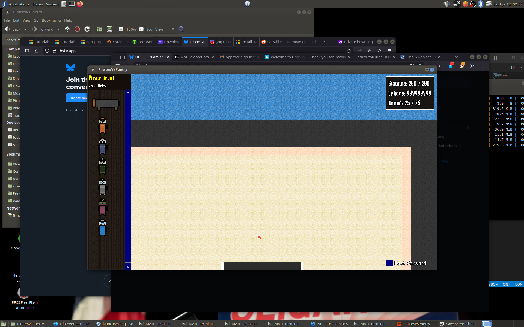Click the blue scrollbar track beside the units
Image resolution: width=524 pixels, height=327 pixels.
[128, 178]
